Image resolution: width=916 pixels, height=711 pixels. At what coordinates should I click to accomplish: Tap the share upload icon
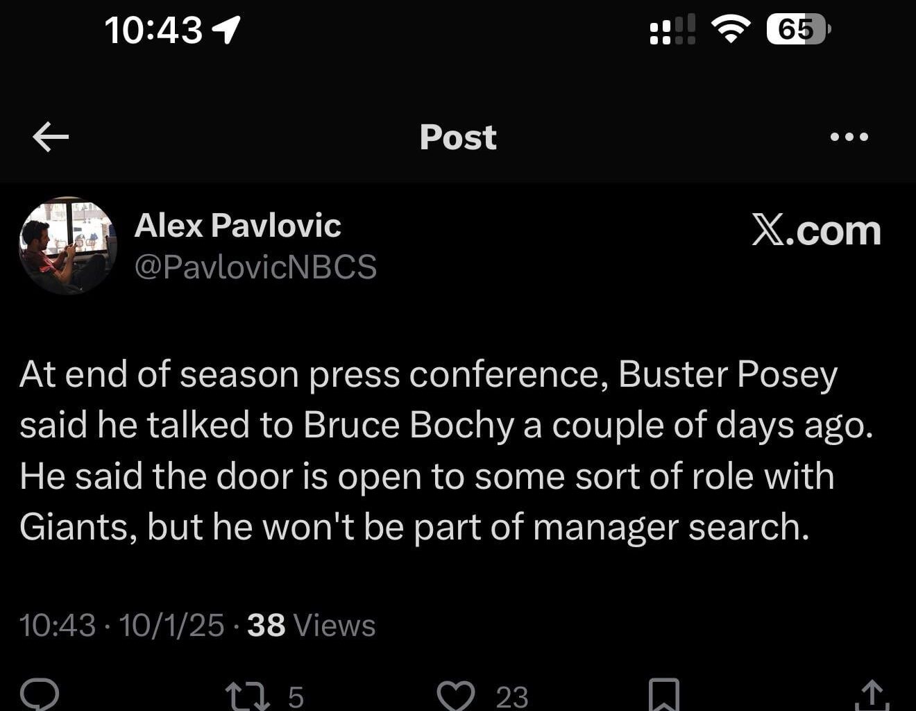(872, 696)
